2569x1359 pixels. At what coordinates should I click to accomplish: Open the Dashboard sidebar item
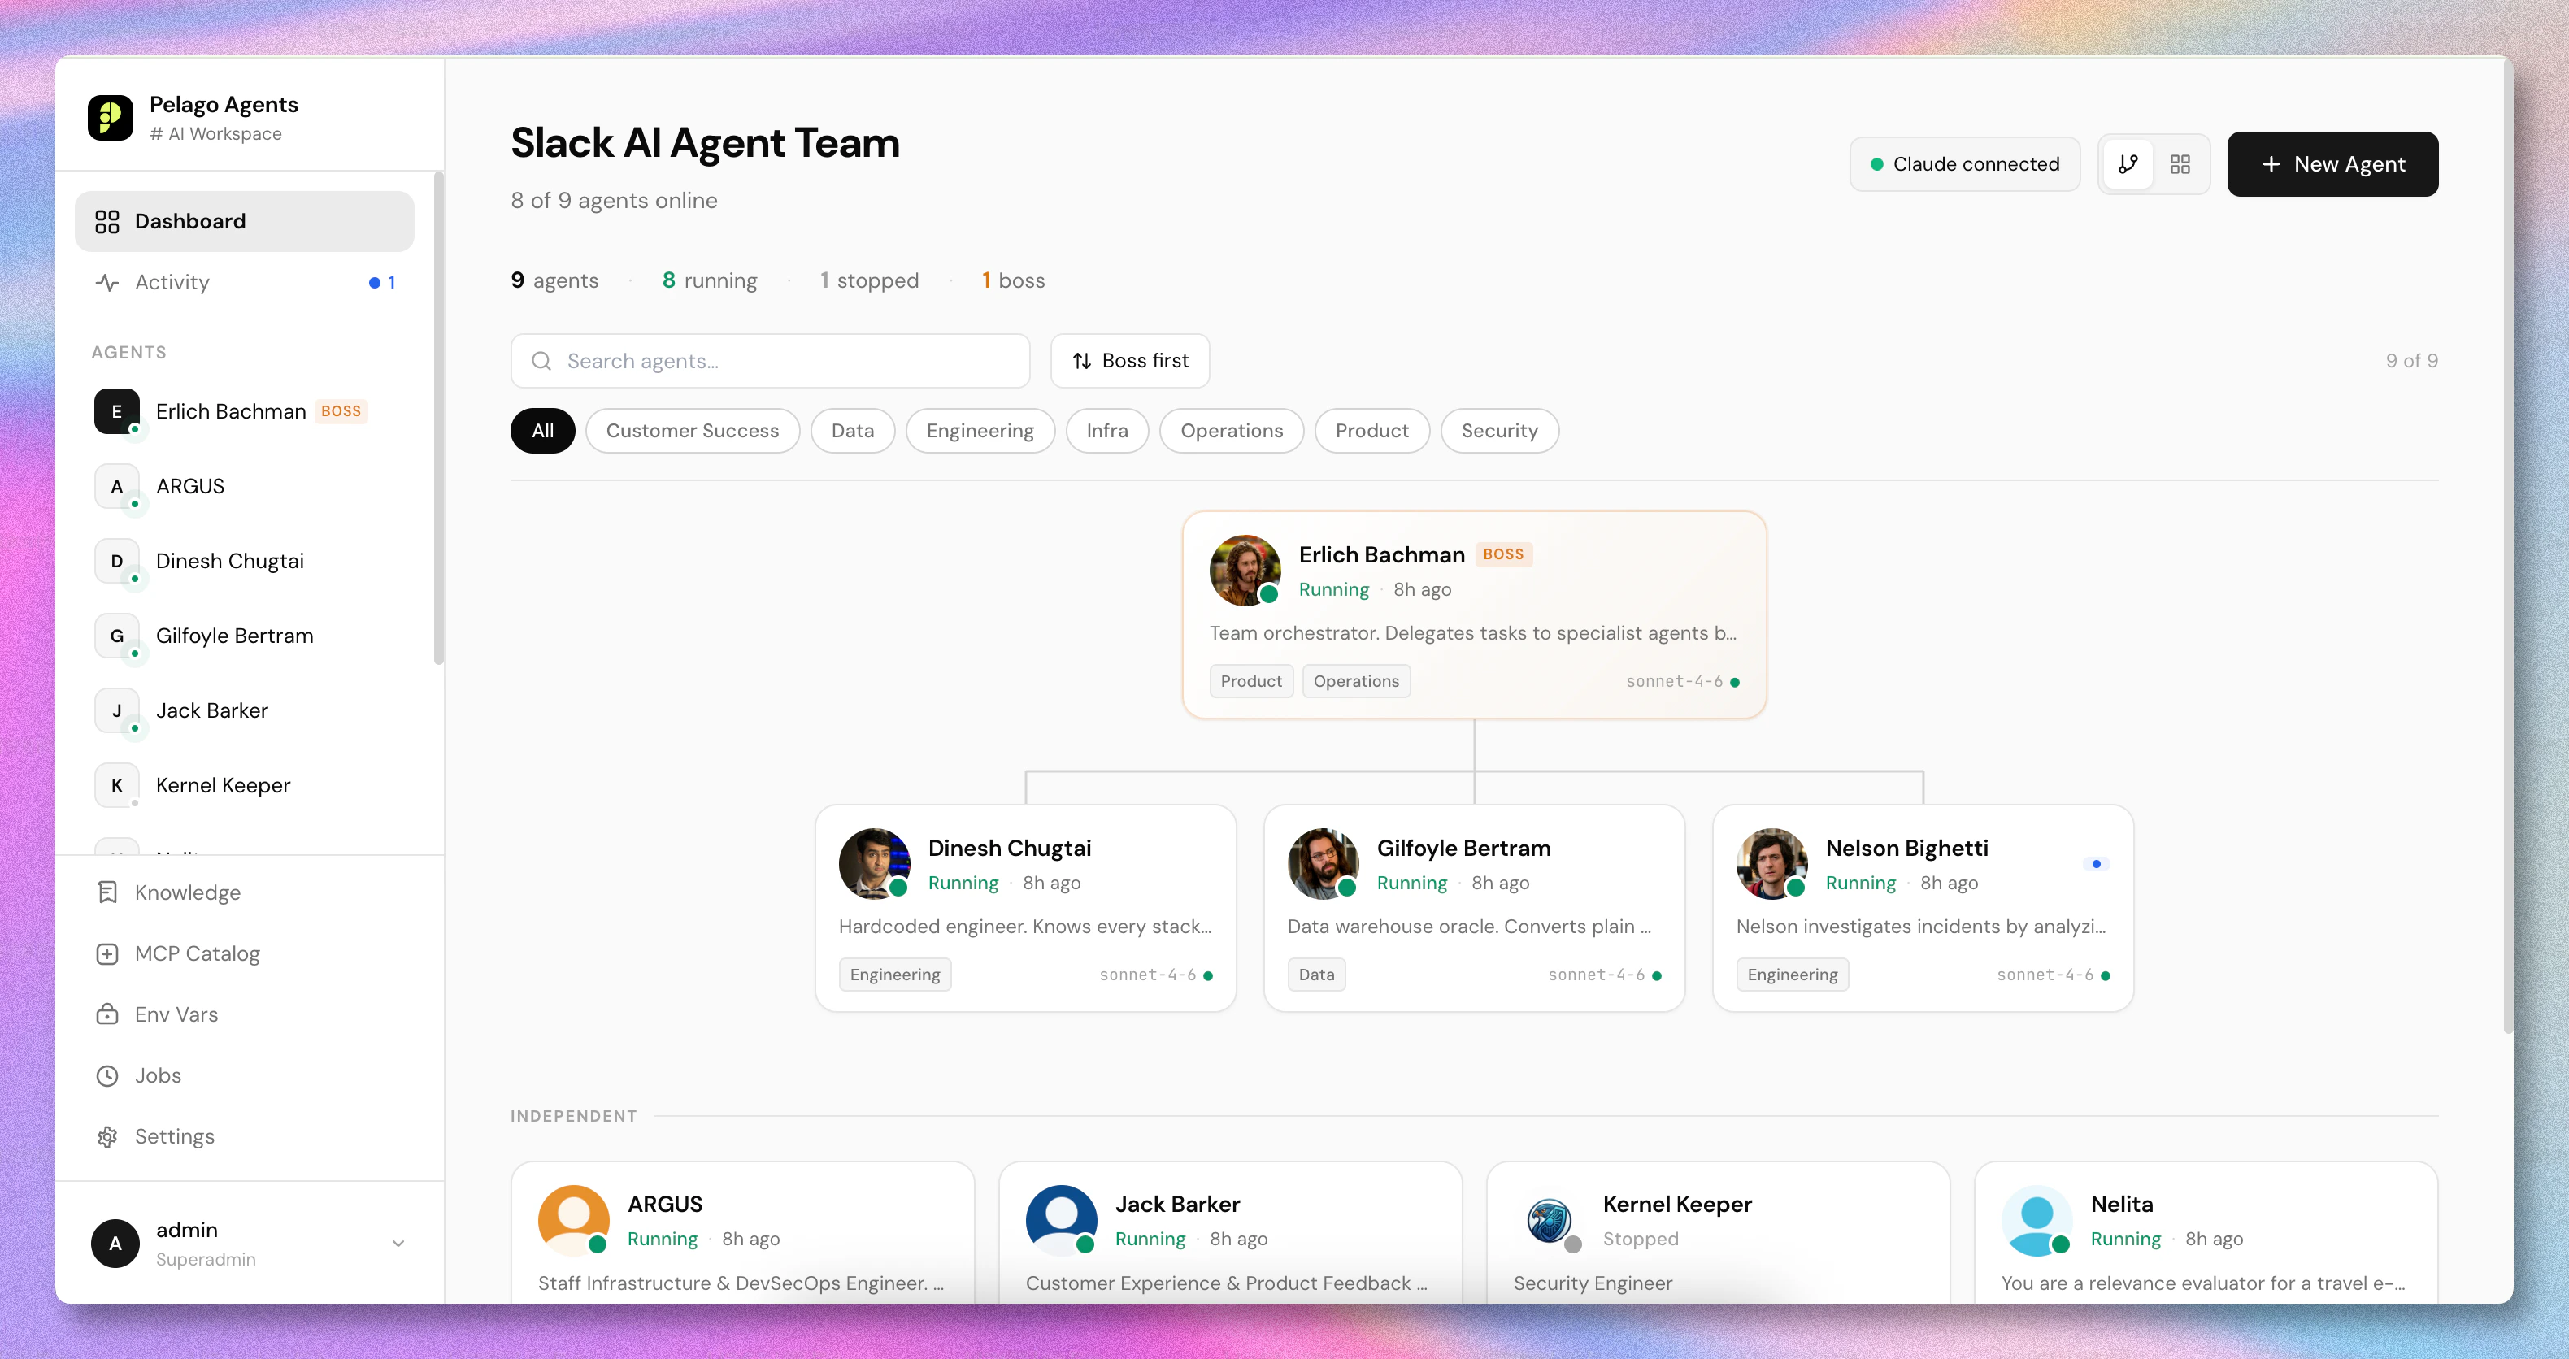click(x=245, y=220)
